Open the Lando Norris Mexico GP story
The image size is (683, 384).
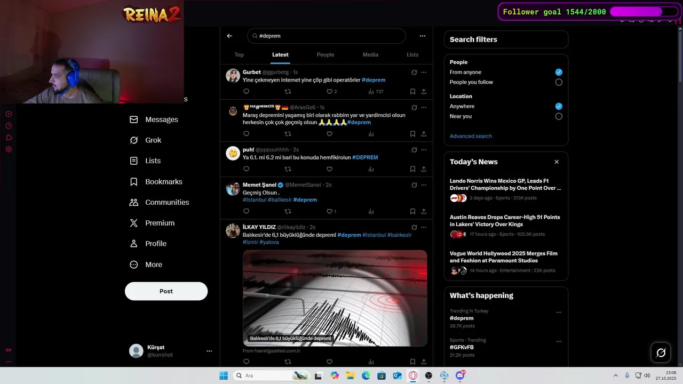pos(506,189)
